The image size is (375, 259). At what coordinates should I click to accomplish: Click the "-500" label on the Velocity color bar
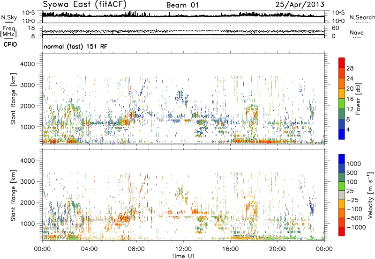tap(354, 218)
